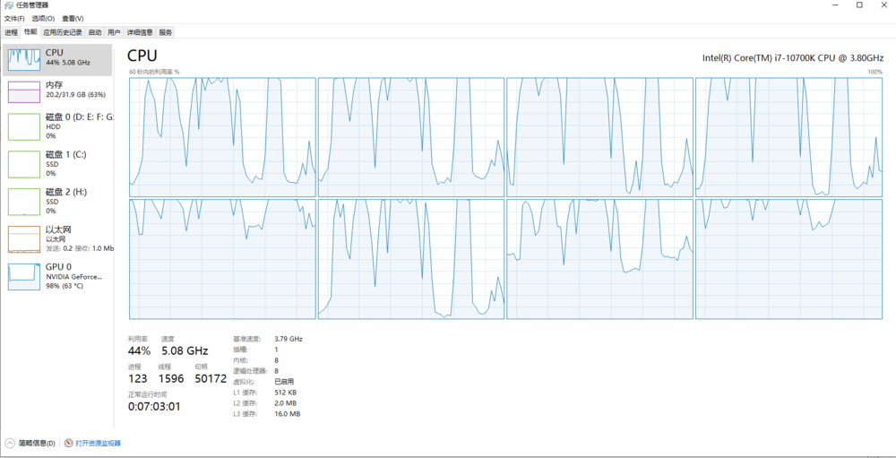Switch to the 详细信息 tab
This screenshot has height=458, width=896.
[x=140, y=32]
